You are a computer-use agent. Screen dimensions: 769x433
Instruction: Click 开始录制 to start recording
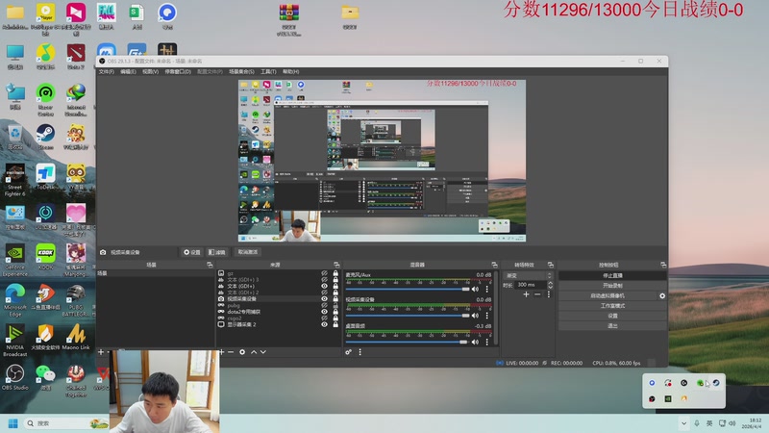click(x=612, y=285)
